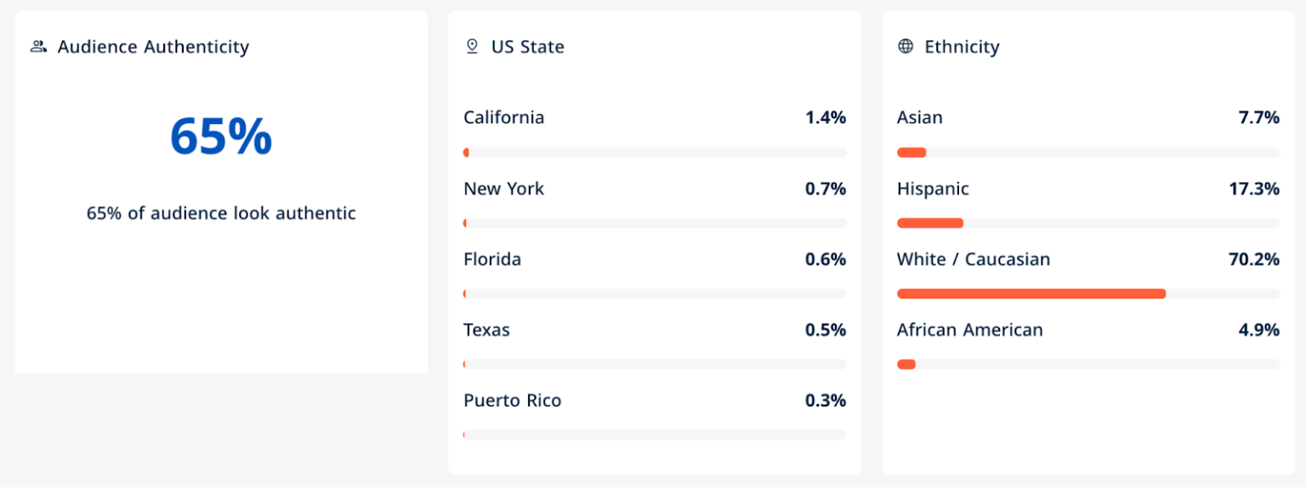Click the White / Caucasian progress bar
The width and height of the screenshot is (1306, 488).
[1088, 294]
